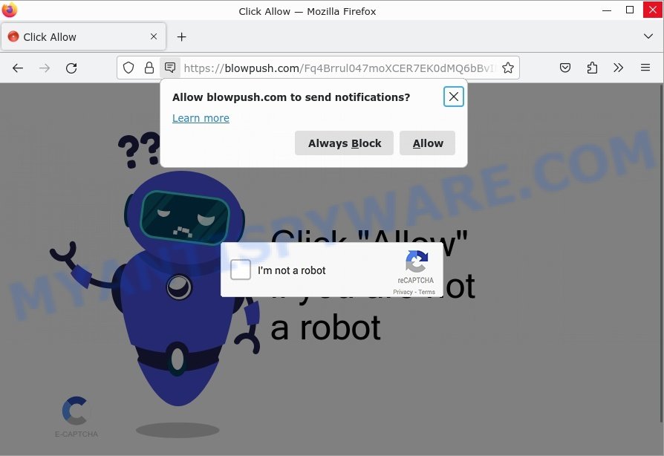The image size is (664, 456).
Task: Open a new tab
Action: pos(182,37)
